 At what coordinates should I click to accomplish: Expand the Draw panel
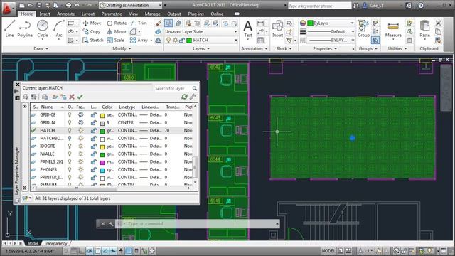click(x=41, y=49)
